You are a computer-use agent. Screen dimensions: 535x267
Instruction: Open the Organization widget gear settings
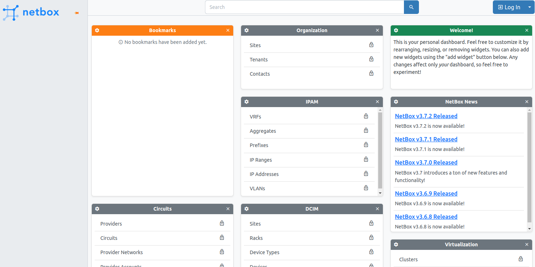pos(246,30)
